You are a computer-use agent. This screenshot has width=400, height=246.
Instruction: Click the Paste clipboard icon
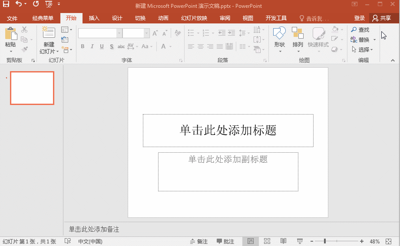pos(10,34)
